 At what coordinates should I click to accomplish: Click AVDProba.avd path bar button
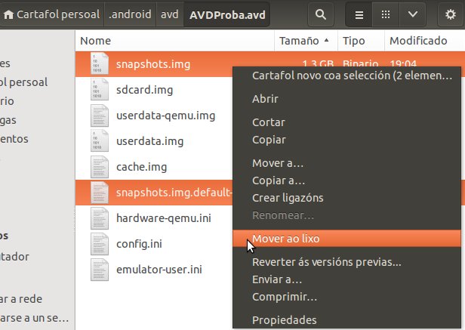(227, 14)
